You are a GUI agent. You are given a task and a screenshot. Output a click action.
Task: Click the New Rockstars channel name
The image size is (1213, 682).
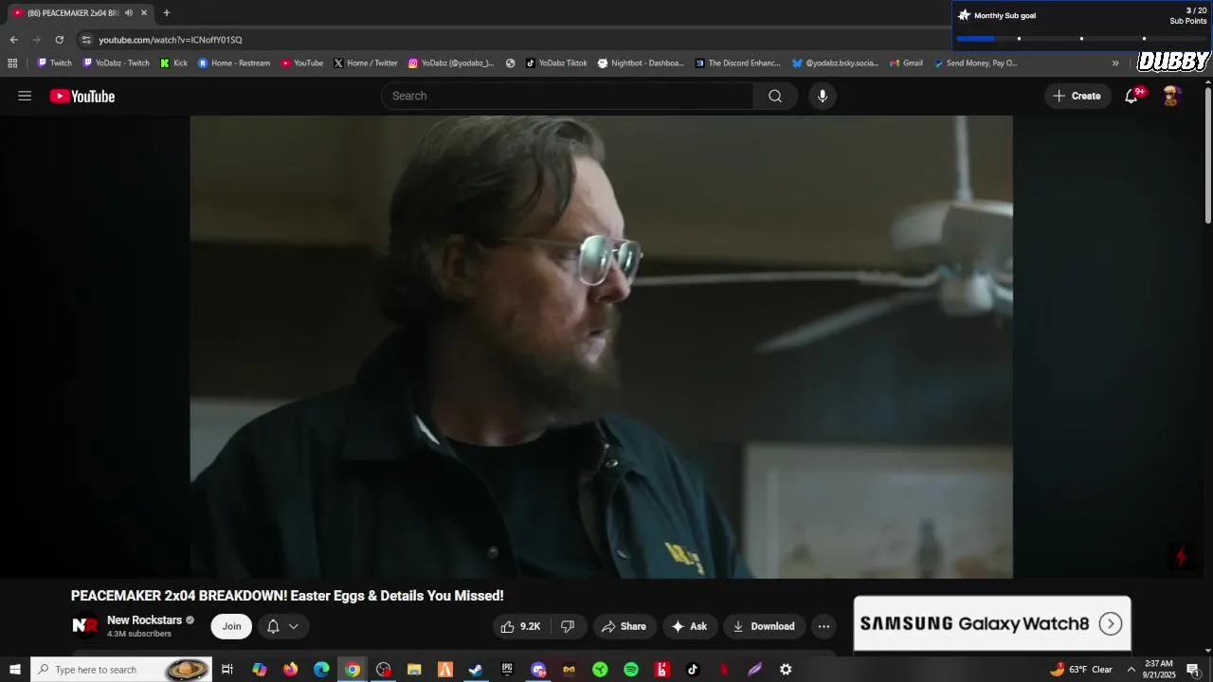coord(144,620)
